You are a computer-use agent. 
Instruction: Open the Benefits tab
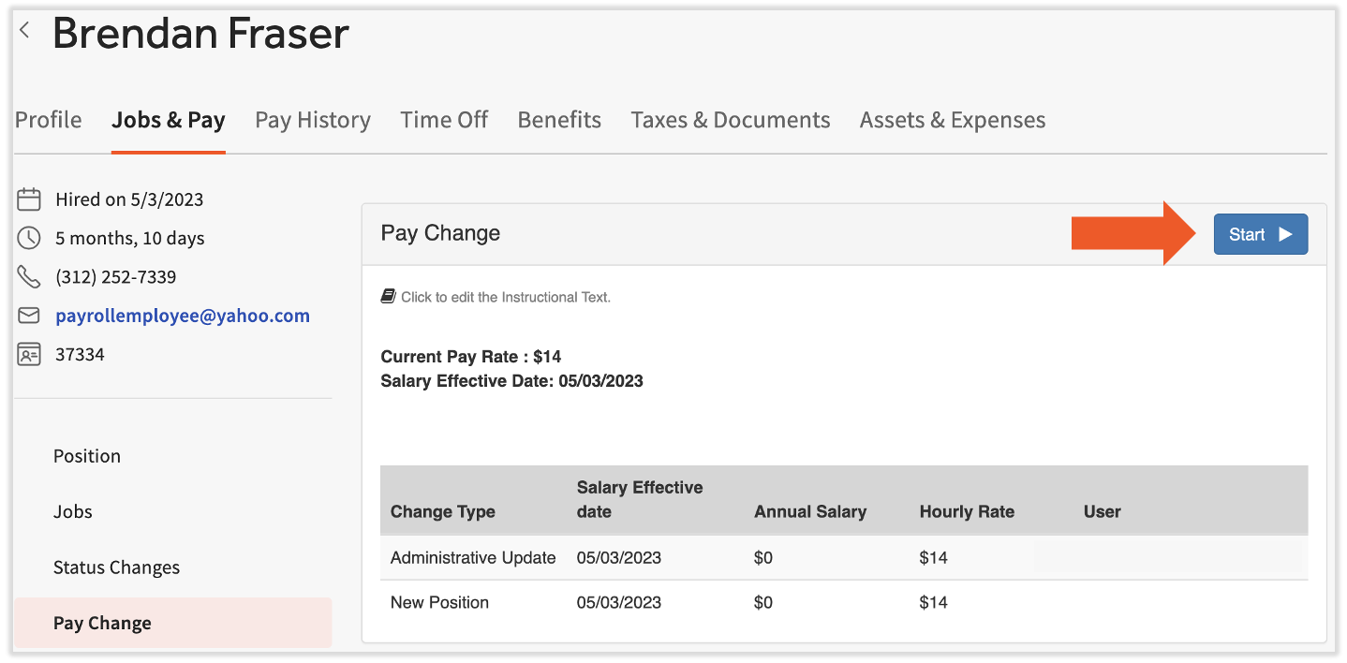[559, 120]
